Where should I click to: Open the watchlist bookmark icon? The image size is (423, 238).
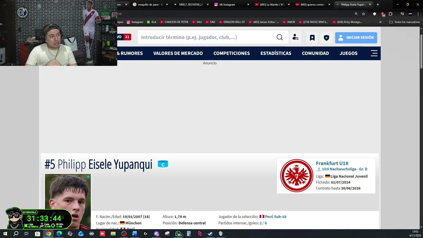(312, 38)
